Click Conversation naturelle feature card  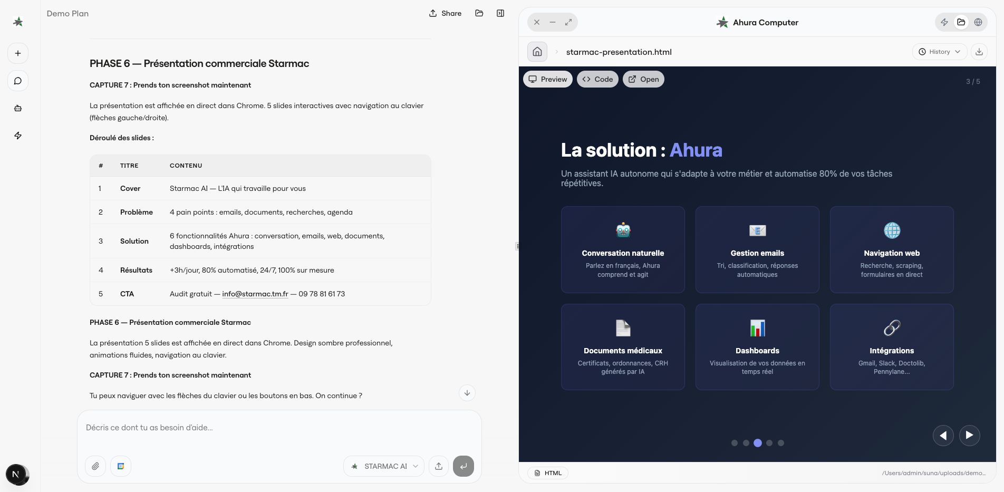[x=623, y=249]
